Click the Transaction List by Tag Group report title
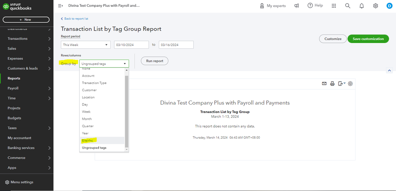This screenshot has width=396, height=191. [x=111, y=29]
